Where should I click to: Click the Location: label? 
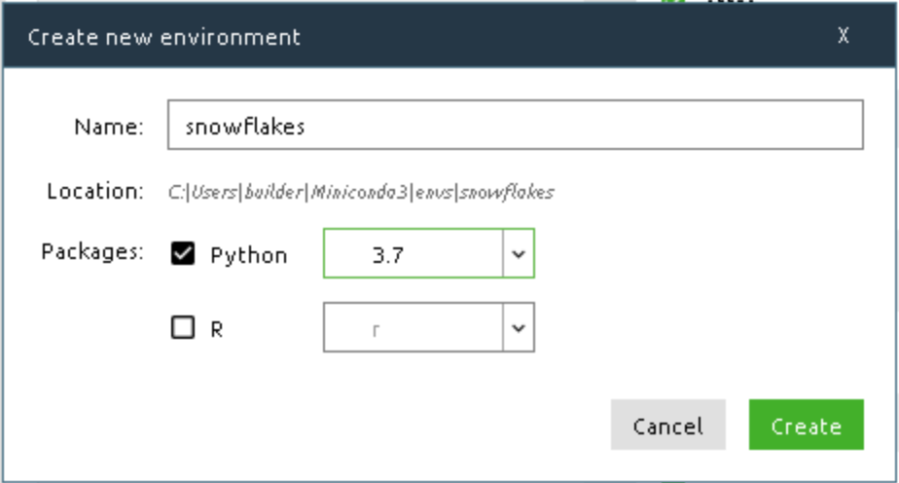(x=95, y=191)
